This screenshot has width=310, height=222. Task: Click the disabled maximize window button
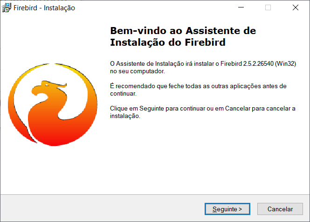pyautogui.click(x=268, y=7)
